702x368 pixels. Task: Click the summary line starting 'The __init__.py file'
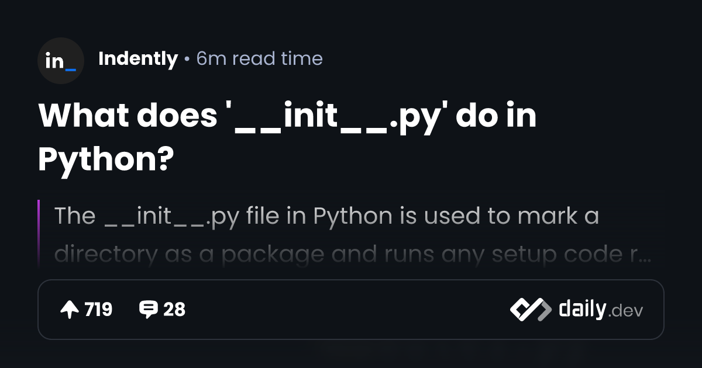pos(326,216)
